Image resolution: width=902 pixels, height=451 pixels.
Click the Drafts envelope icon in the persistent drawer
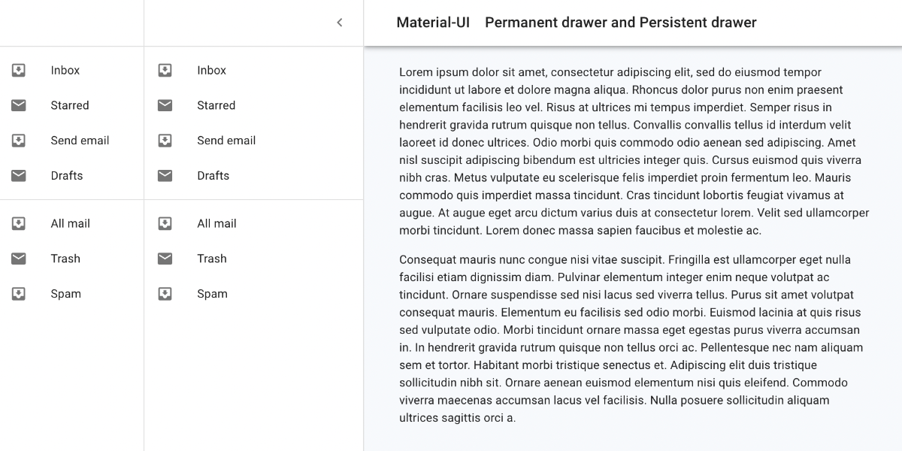(x=165, y=175)
